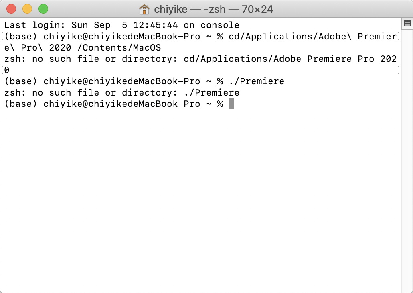Click the window title "chiyike — -zsh — 70×24"

[x=213, y=9]
